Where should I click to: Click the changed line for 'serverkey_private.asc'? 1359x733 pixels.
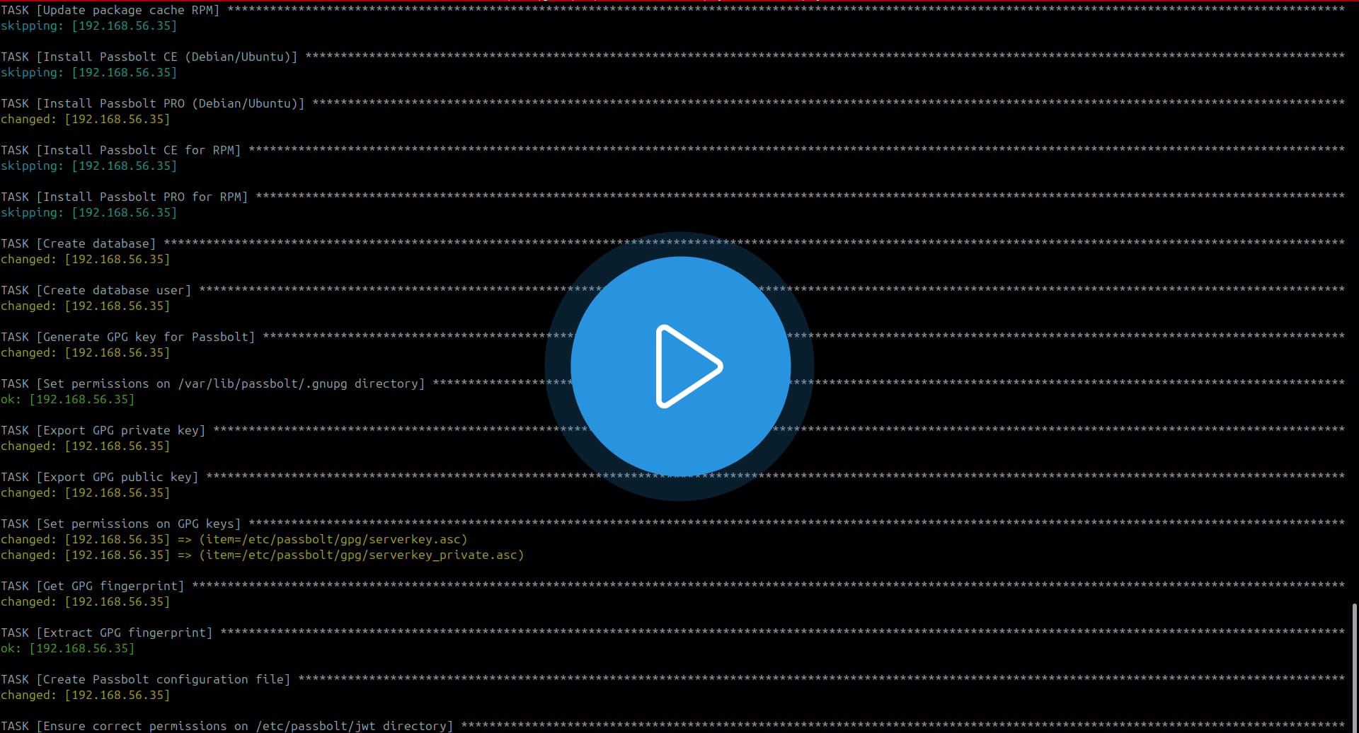263,555
